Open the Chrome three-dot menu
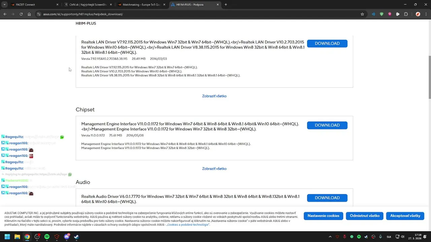 426,14
